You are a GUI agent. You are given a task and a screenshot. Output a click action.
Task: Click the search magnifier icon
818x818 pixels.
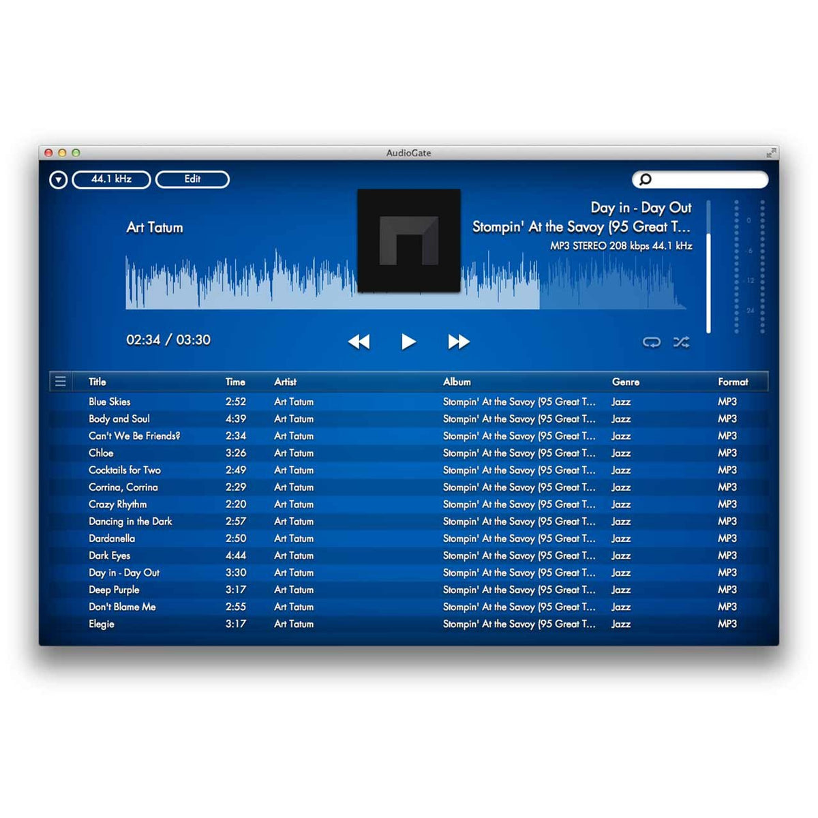644,179
